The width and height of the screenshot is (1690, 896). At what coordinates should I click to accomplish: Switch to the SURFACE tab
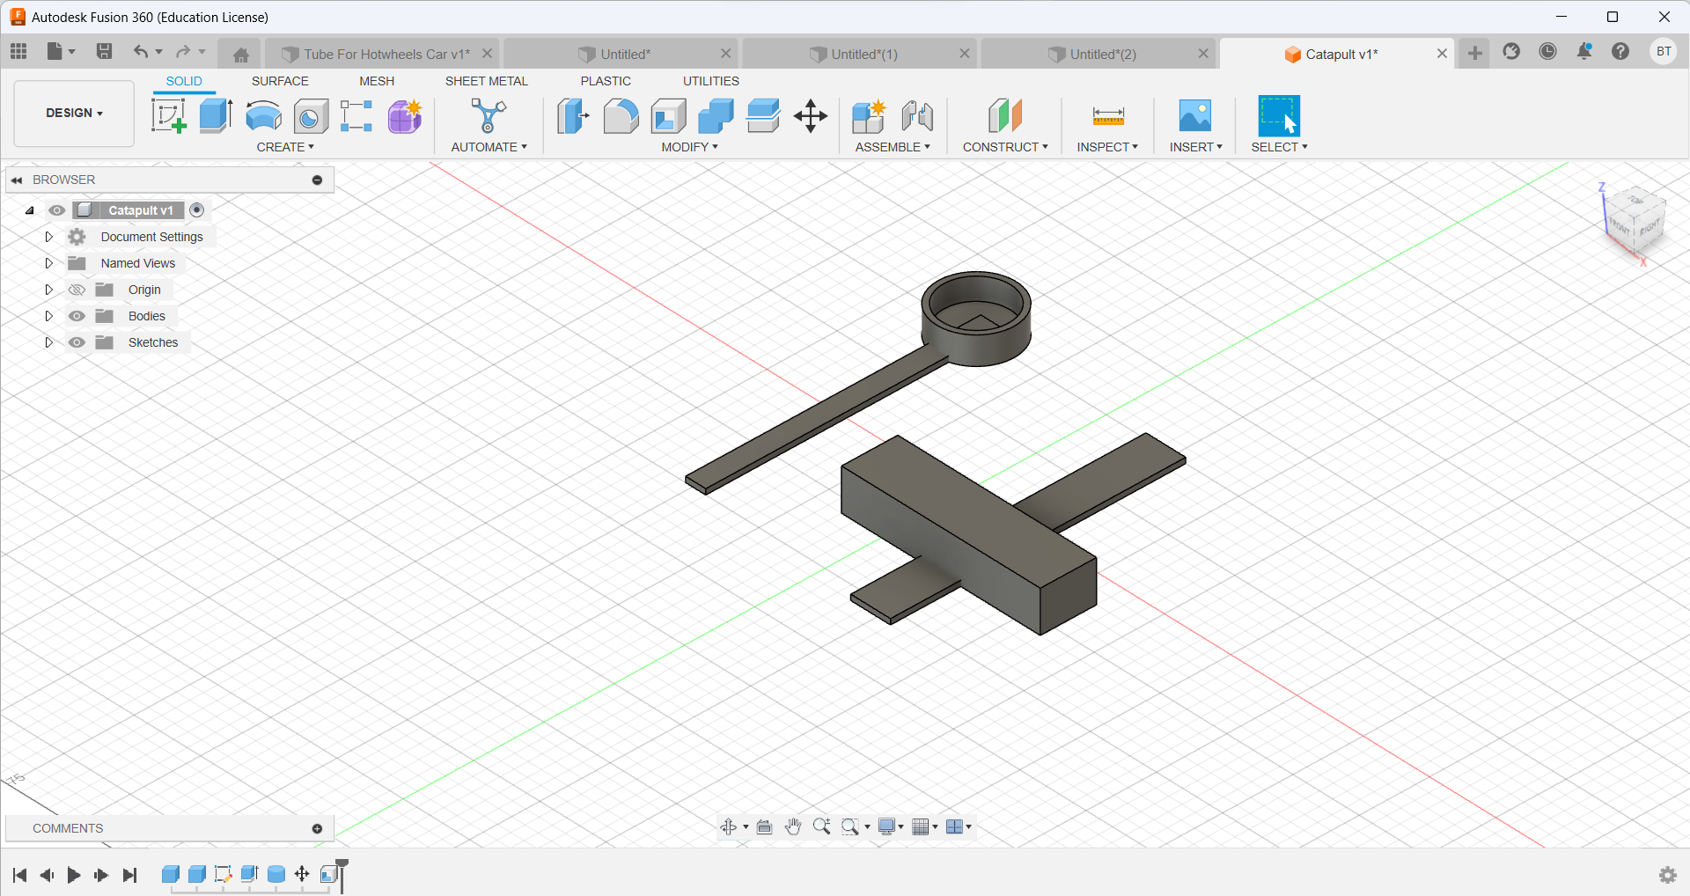pyautogui.click(x=280, y=81)
